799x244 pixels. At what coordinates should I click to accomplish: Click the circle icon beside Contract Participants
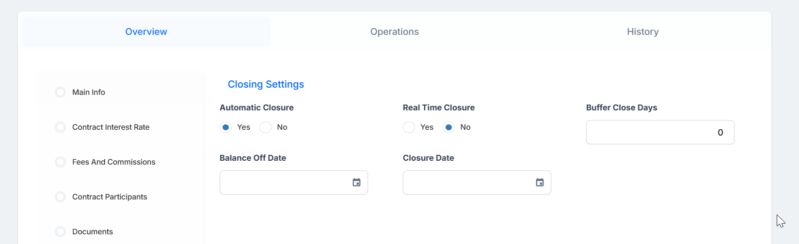60,197
